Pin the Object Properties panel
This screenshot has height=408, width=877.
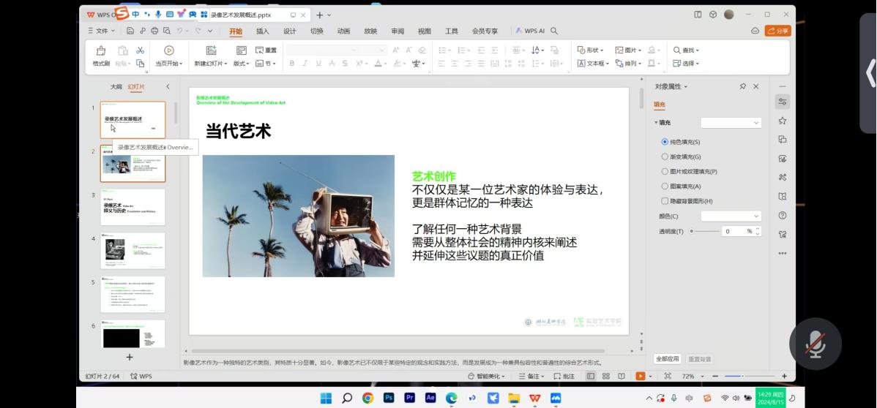point(742,86)
